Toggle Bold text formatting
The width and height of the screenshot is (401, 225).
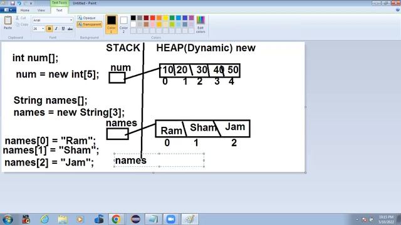click(49, 29)
